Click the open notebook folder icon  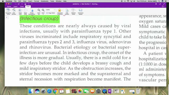pyautogui.click(x=25, y=4)
